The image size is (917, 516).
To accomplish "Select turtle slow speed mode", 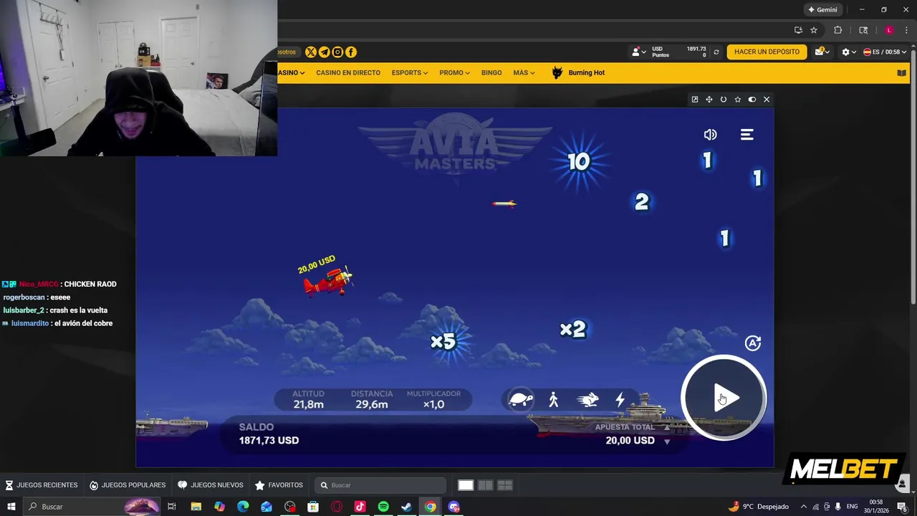I will (521, 399).
